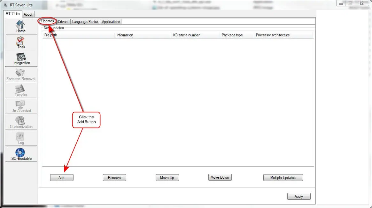The image size is (372, 208).
Task: Click the RT Seven Lite title bar icon
Action: pyautogui.click(x=5, y=5)
